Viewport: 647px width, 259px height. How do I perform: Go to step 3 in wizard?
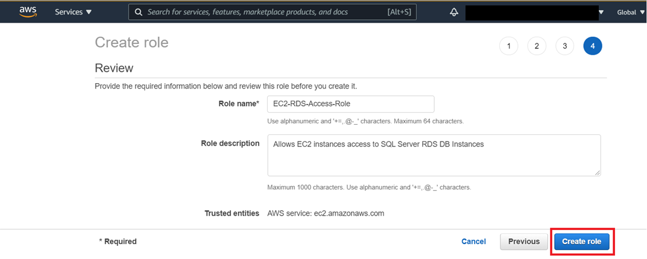point(565,46)
